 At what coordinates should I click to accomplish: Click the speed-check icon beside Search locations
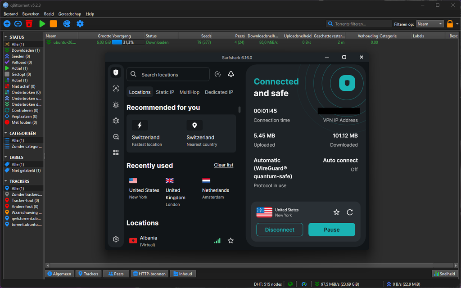point(217,74)
